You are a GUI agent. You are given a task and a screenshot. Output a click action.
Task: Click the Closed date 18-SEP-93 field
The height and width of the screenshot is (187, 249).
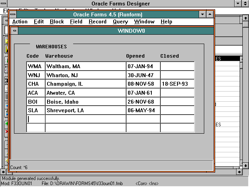pyautogui.click(x=177, y=84)
